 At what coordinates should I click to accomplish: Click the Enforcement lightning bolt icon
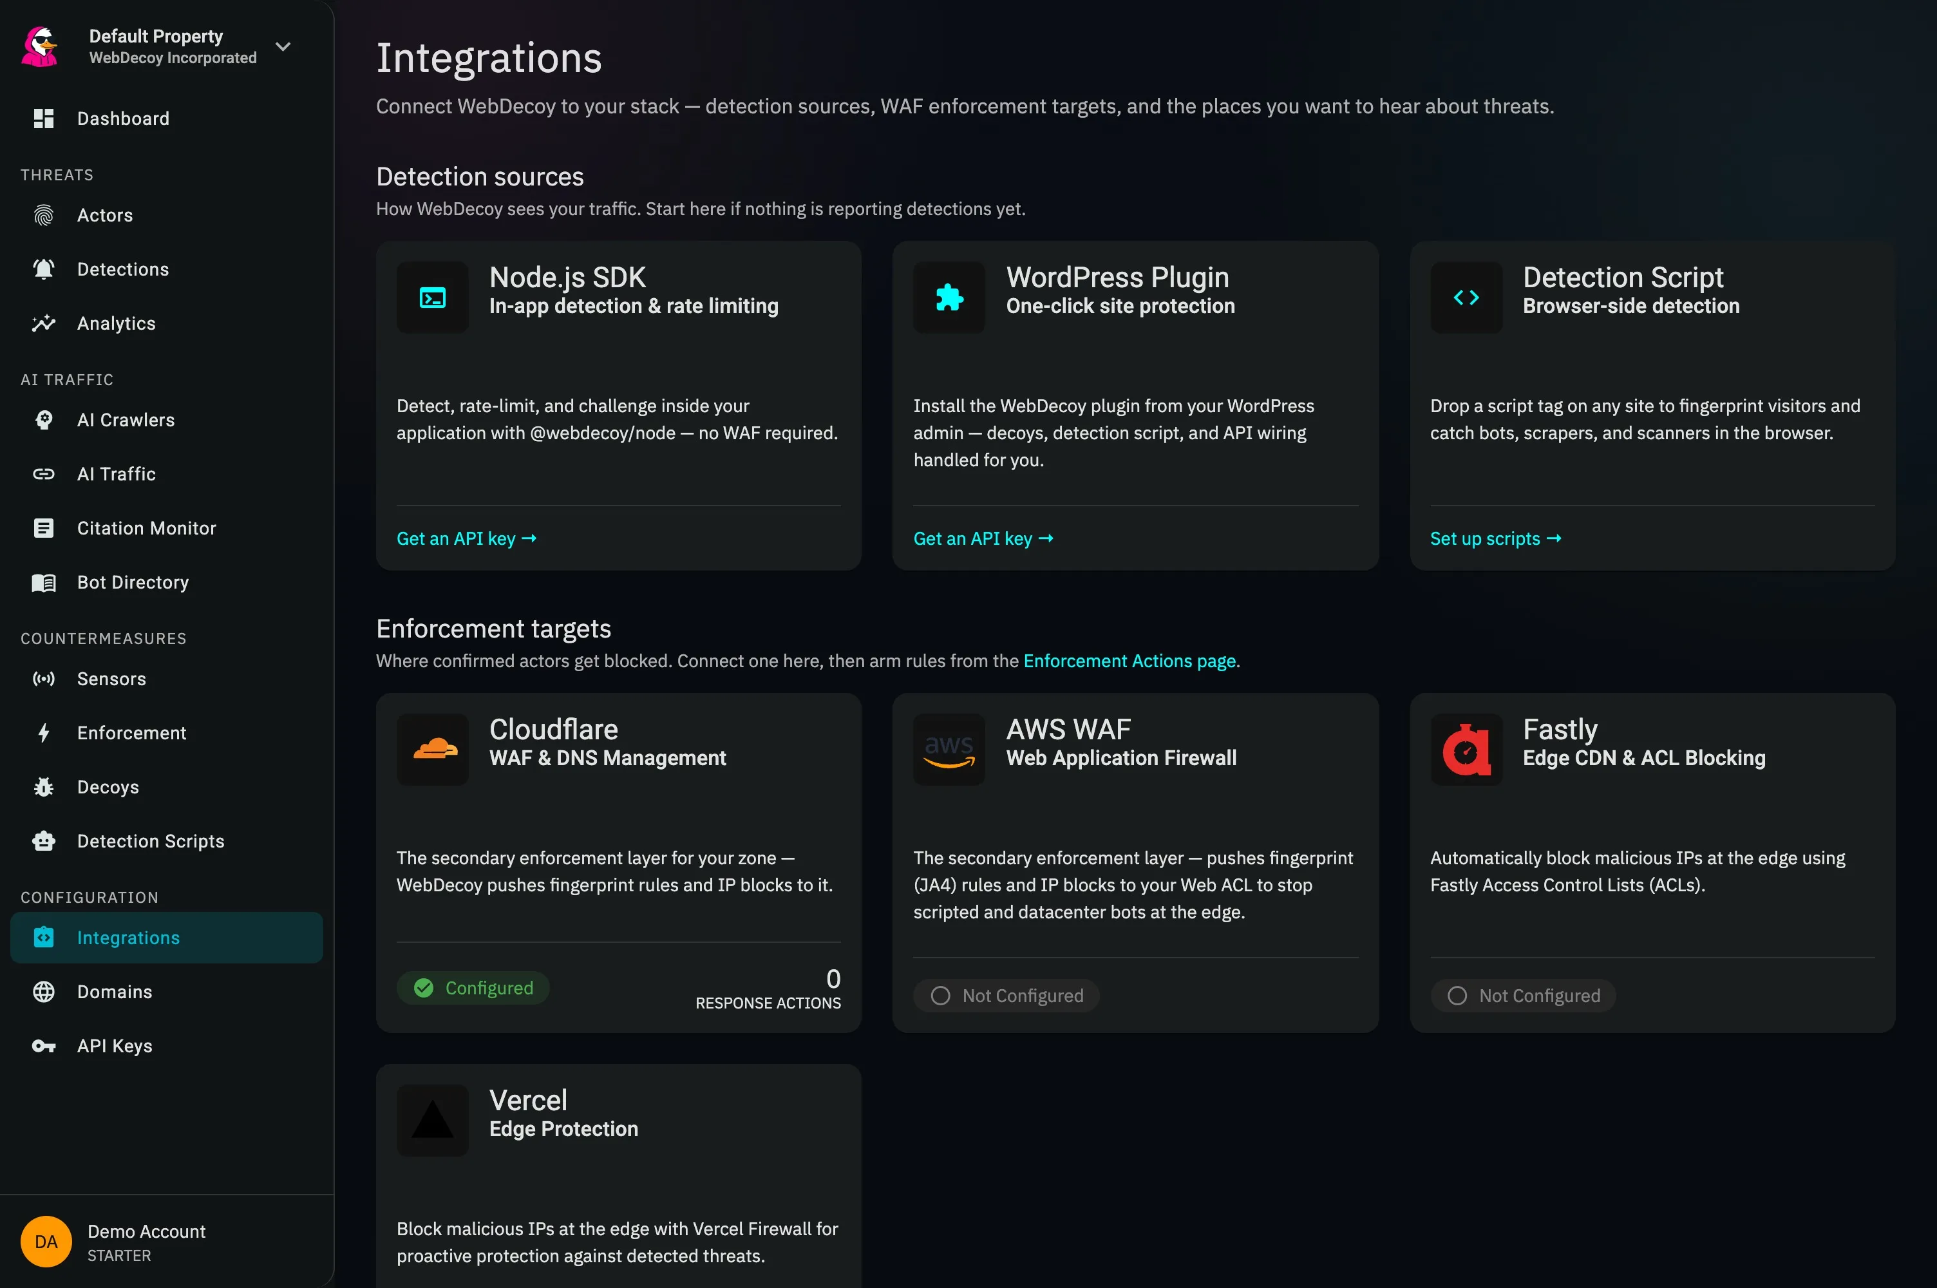(x=44, y=733)
